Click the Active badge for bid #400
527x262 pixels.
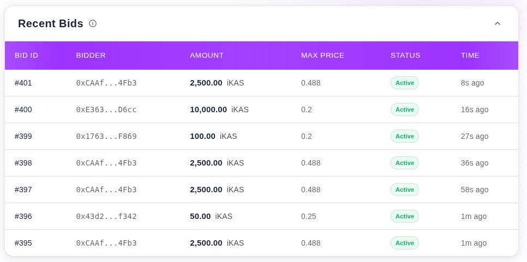(x=405, y=109)
